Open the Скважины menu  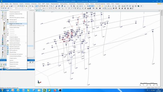27,4
